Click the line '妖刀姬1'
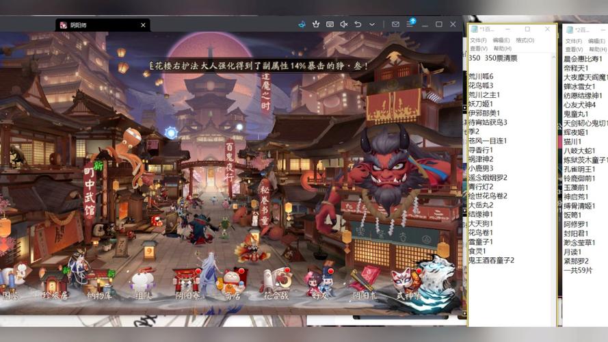Image resolution: width=608 pixels, height=342 pixels. click(481, 104)
